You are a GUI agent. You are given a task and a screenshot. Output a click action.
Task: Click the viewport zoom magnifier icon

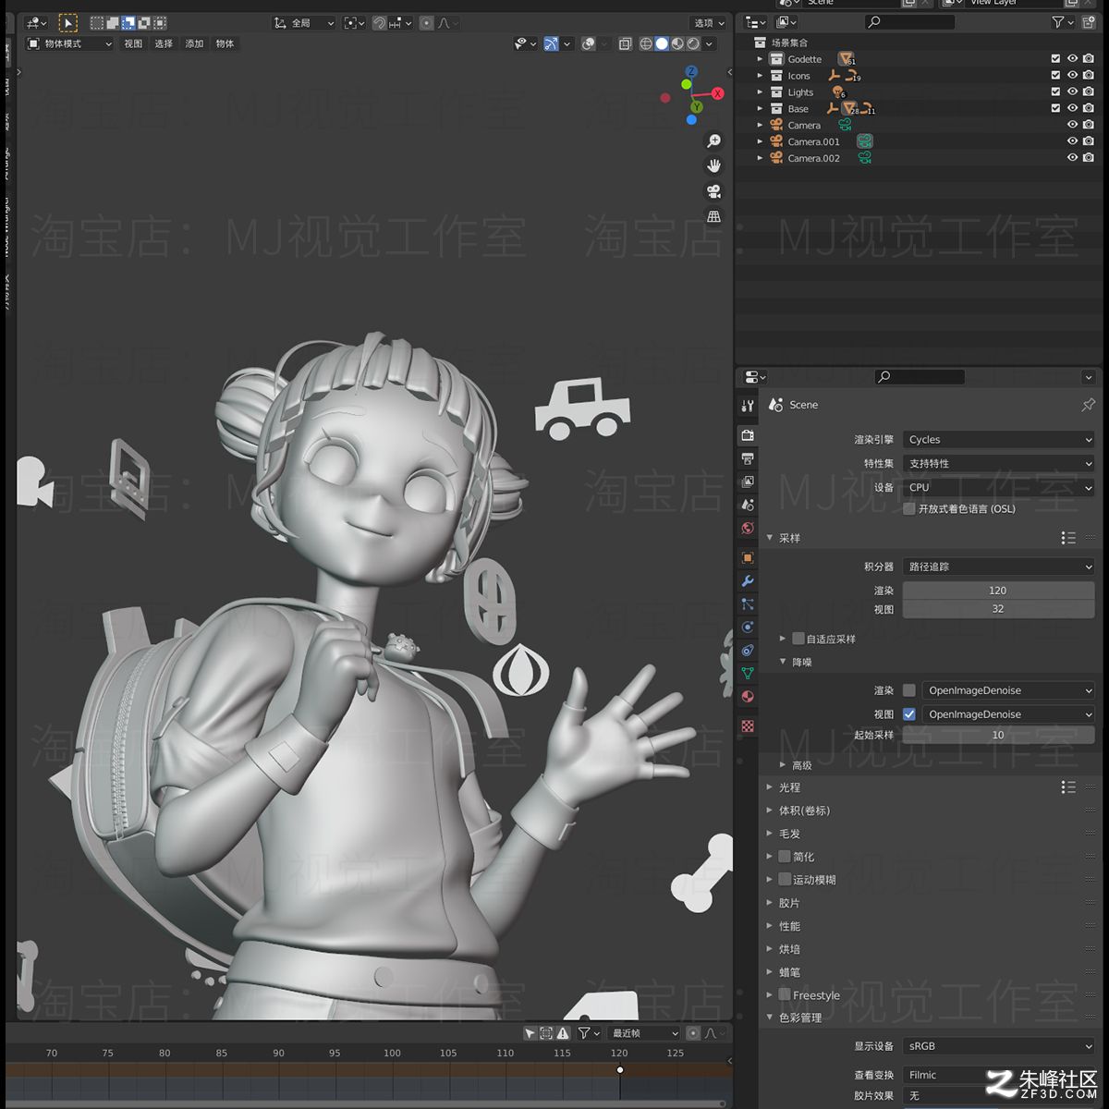click(x=713, y=140)
